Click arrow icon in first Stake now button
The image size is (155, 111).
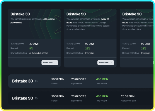click(x=55, y=63)
